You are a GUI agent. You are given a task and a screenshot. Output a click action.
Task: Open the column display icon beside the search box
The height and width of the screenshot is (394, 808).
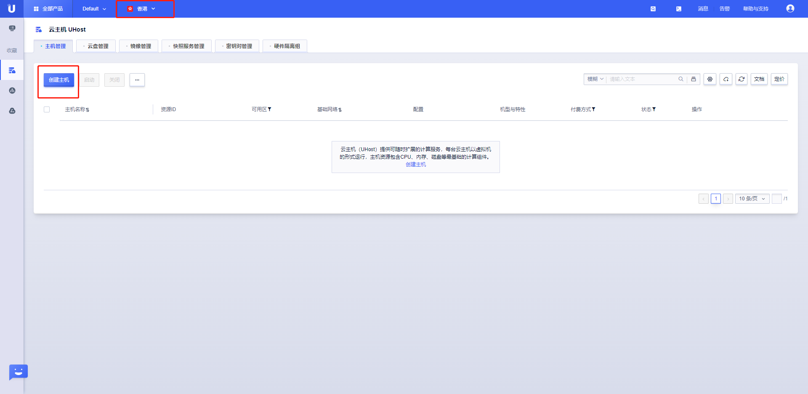[694, 79]
